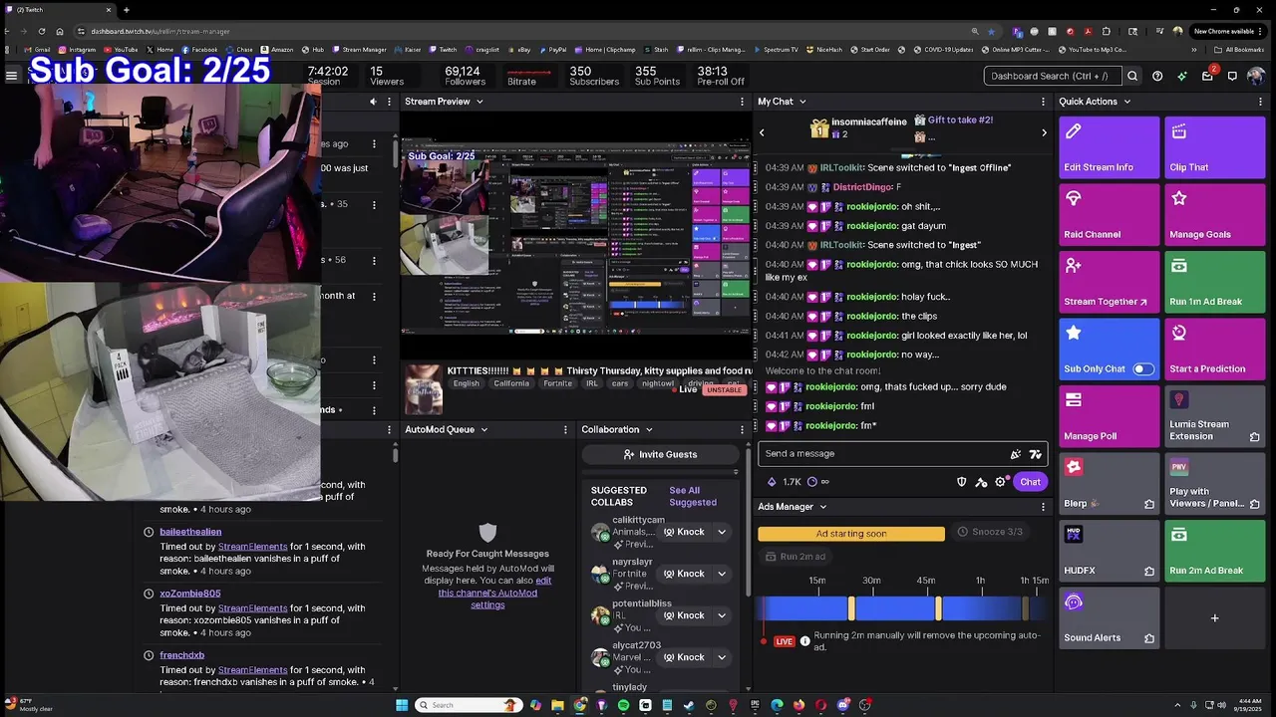Open Spotify from the Windows taskbar
Image resolution: width=1276 pixels, height=717 pixels.
coord(623,705)
